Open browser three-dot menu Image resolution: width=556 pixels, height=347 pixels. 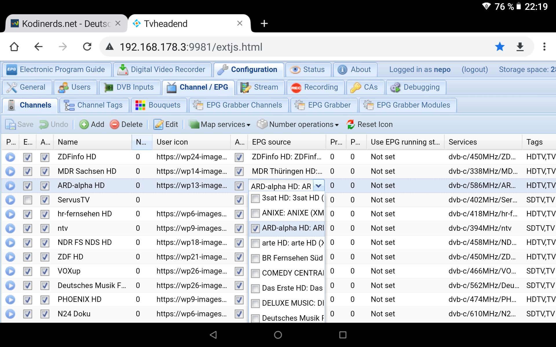click(x=544, y=47)
